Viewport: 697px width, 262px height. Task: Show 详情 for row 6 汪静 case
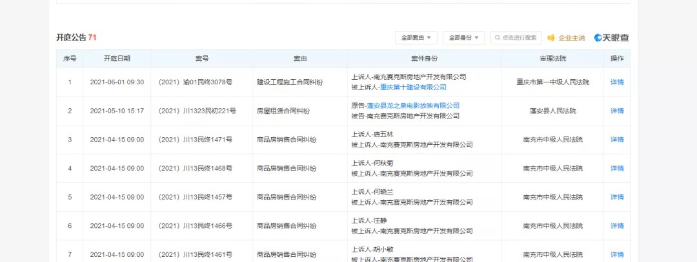point(617,226)
